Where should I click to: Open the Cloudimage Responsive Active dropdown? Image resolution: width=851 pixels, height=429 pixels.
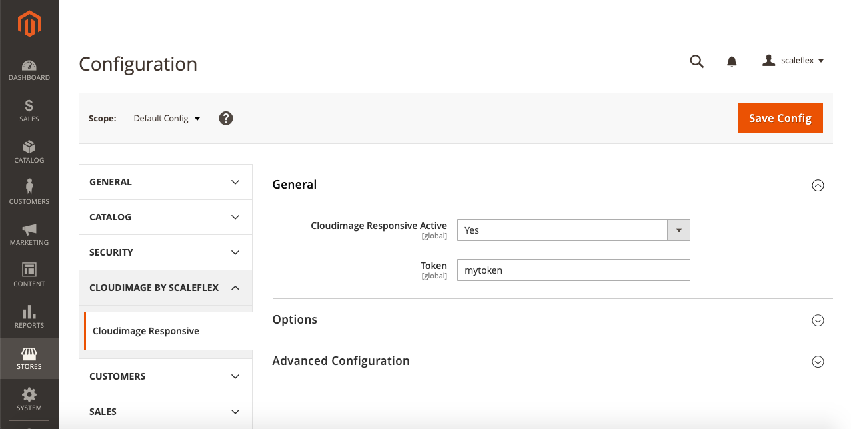click(x=573, y=230)
